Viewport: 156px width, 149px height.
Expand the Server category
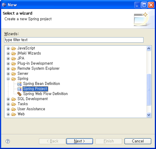coord(8,74)
